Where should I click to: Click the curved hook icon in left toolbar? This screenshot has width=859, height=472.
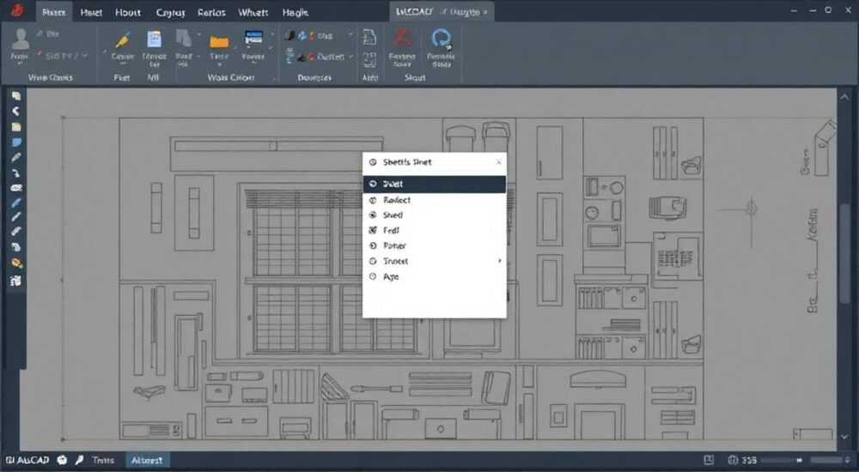15,173
